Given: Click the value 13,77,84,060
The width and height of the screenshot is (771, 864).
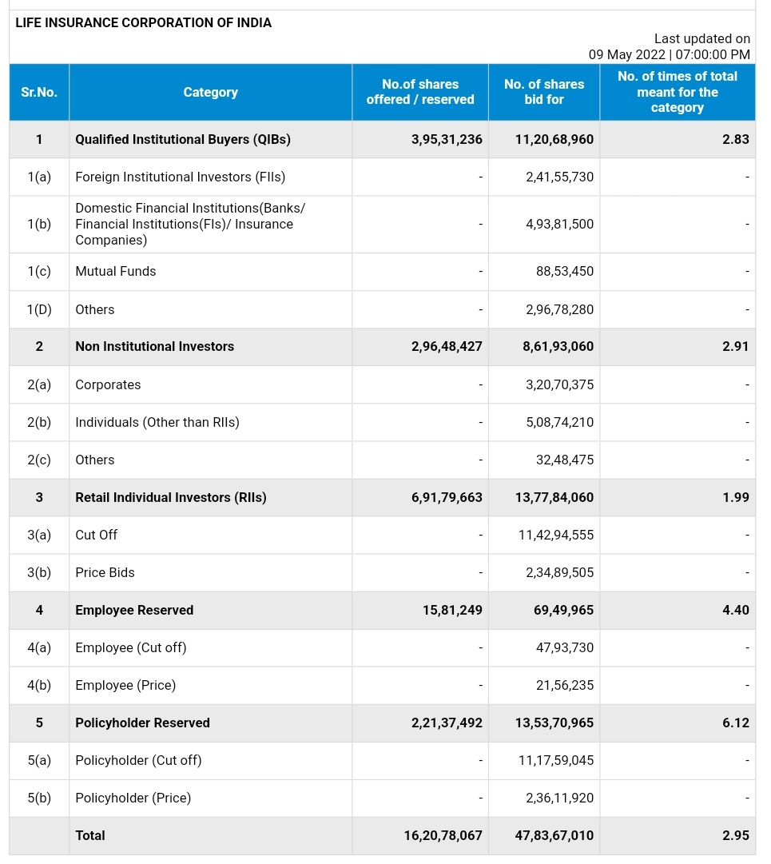Looking at the screenshot, I should 554,498.
